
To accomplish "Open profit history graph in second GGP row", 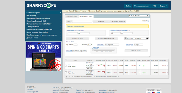I will click(x=101, y=72).
